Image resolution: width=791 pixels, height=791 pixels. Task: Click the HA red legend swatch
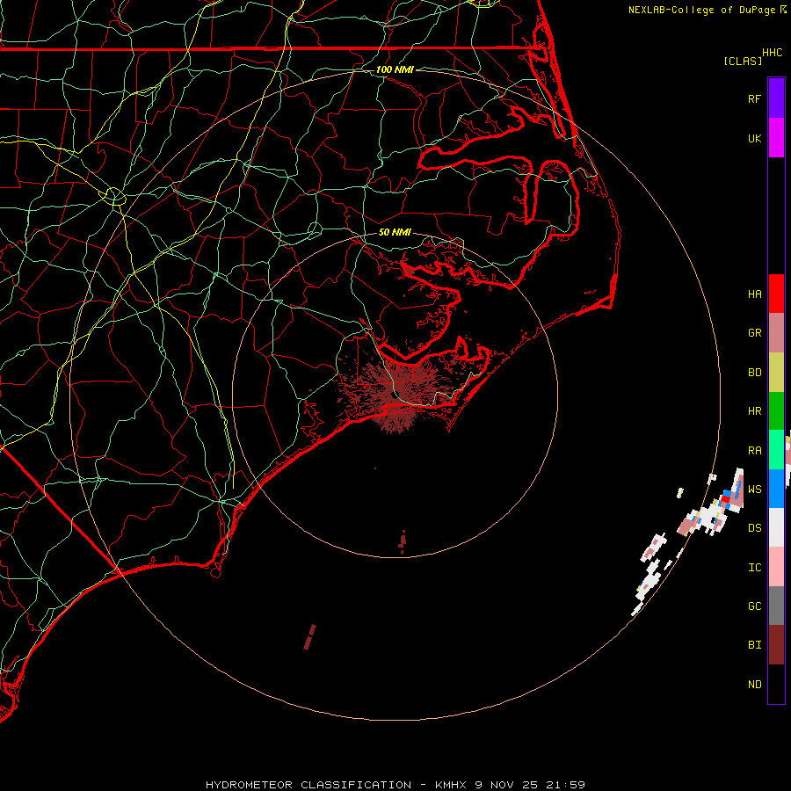coord(776,294)
